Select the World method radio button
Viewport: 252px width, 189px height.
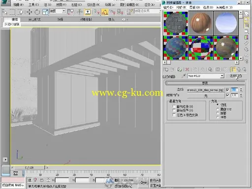click(x=218, y=117)
